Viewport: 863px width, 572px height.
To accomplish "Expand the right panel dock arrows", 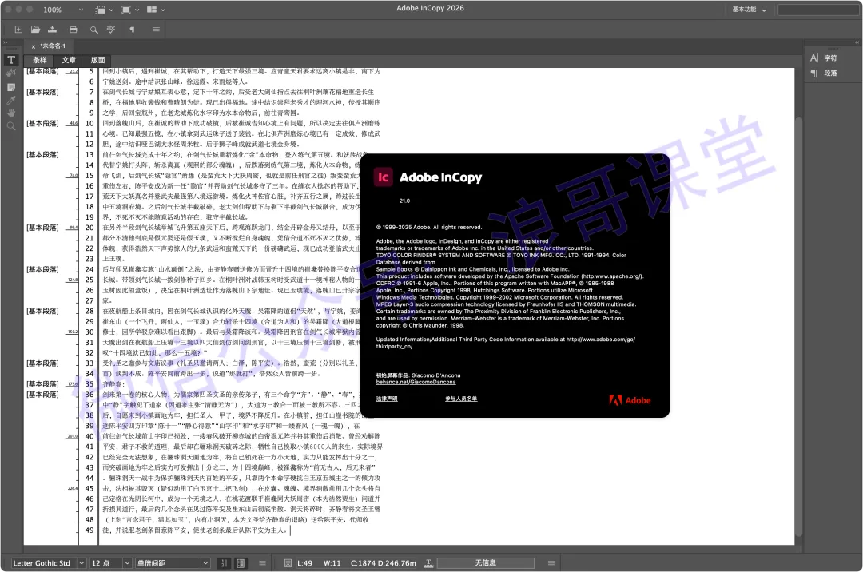I will [x=857, y=42].
